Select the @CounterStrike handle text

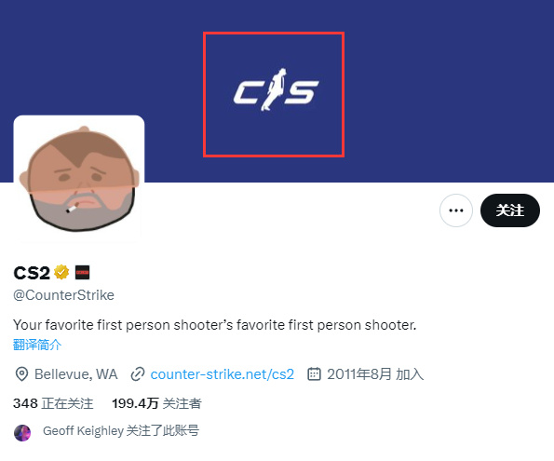coord(63,295)
